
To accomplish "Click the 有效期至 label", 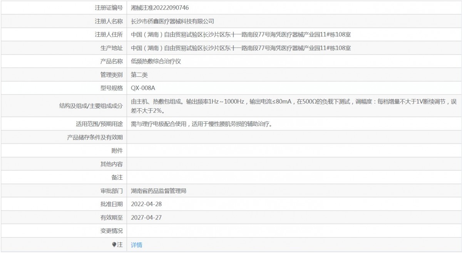I will coord(112,218).
